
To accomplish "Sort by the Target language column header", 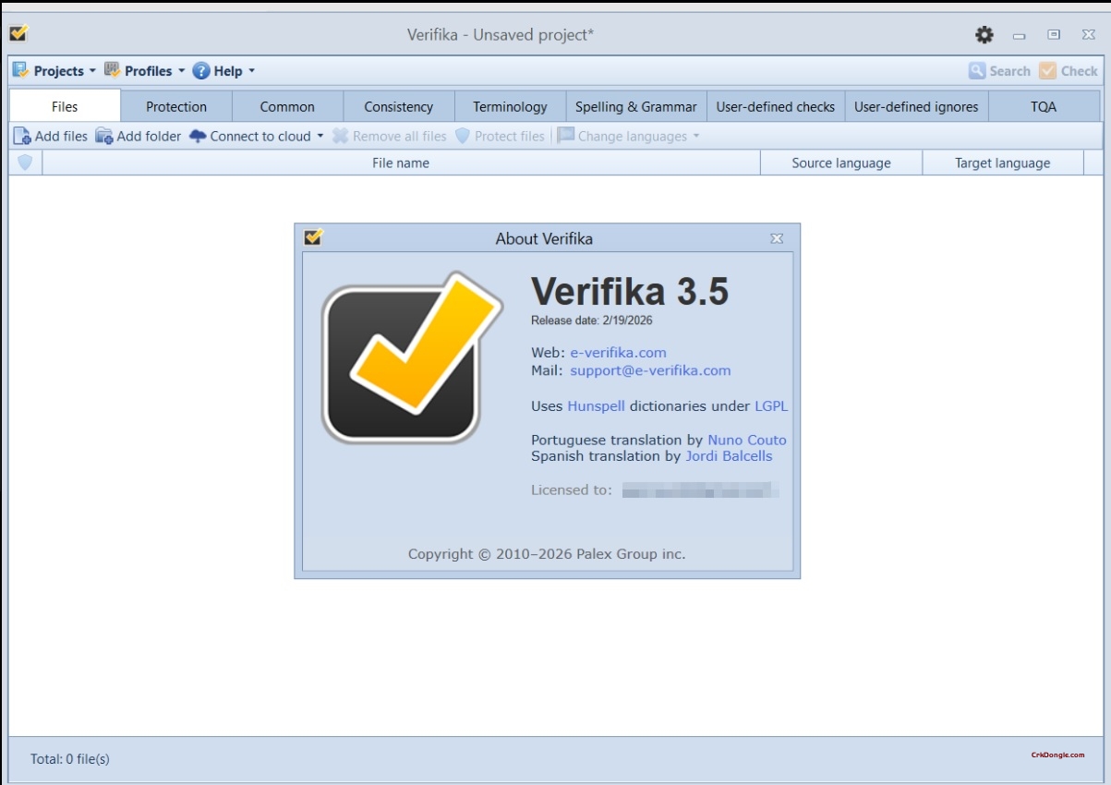I will (1002, 163).
